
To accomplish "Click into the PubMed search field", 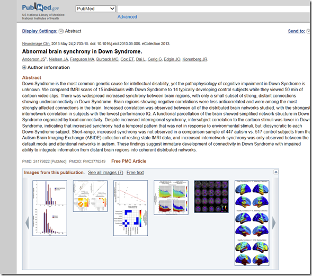I will point(213,9).
